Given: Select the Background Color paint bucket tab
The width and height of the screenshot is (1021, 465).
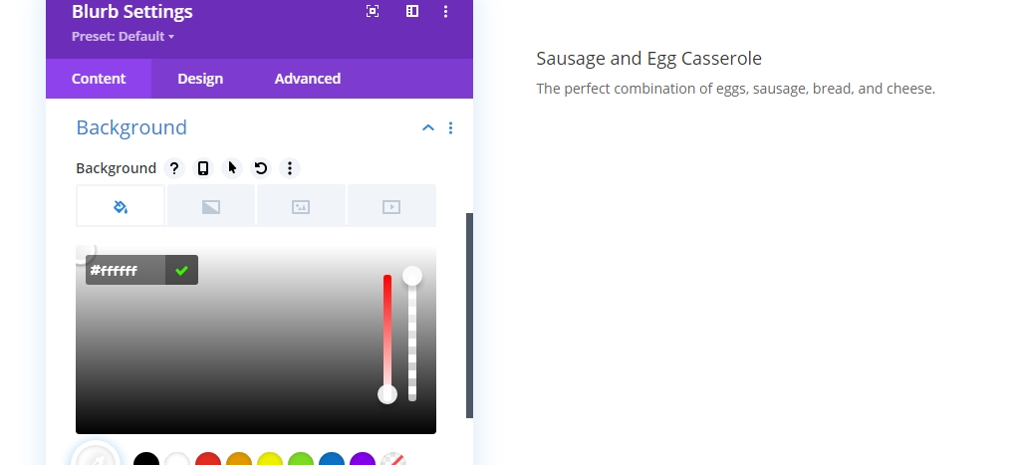Looking at the screenshot, I should 121,206.
